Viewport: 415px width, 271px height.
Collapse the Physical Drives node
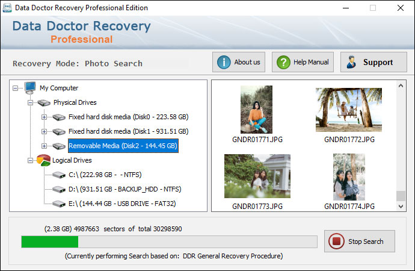click(x=30, y=102)
